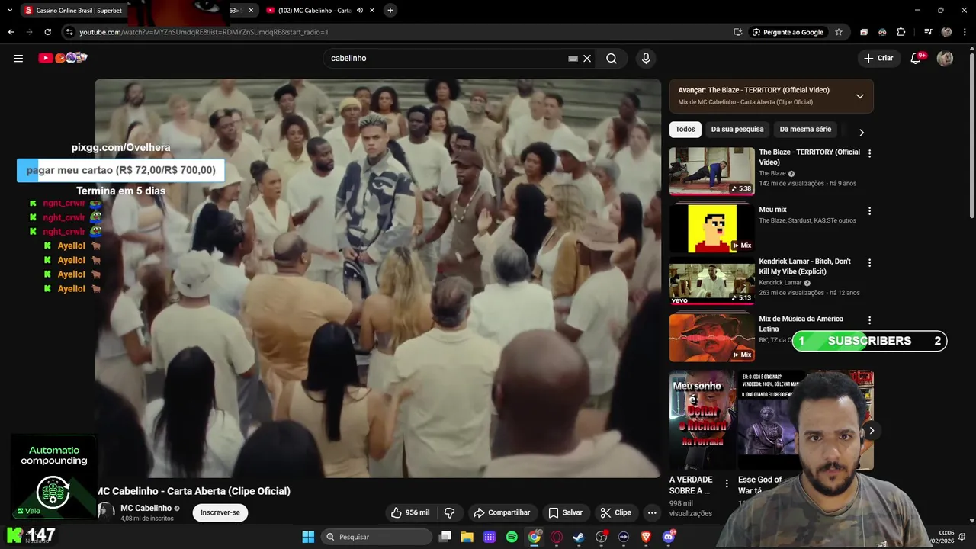976x549 pixels.
Task: Select the Da sua pesquisa chip
Action: [737, 130]
